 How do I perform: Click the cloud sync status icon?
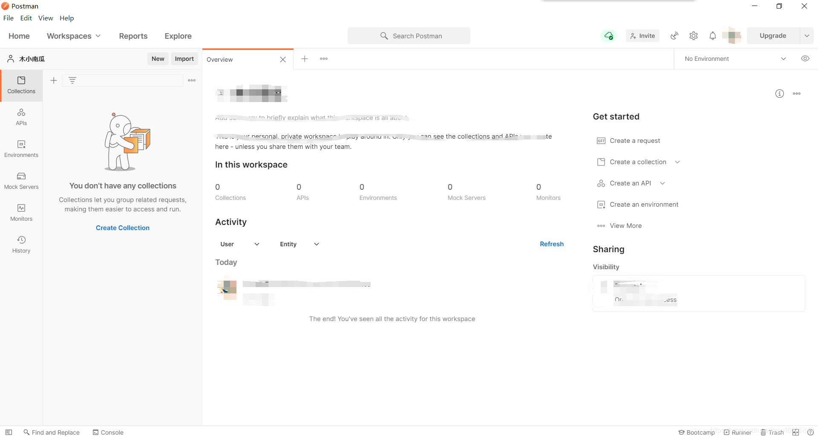pos(609,36)
